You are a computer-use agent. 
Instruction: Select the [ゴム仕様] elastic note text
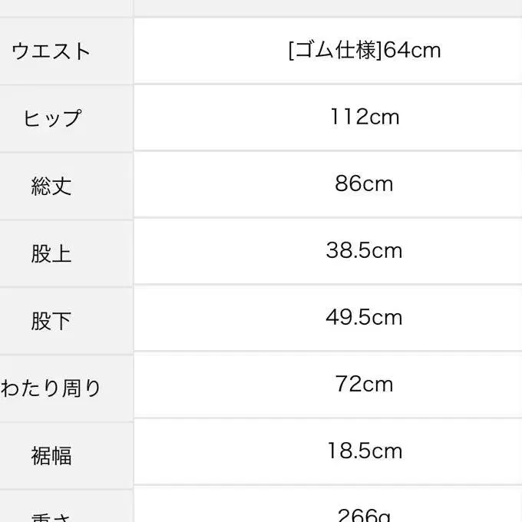coord(334,51)
